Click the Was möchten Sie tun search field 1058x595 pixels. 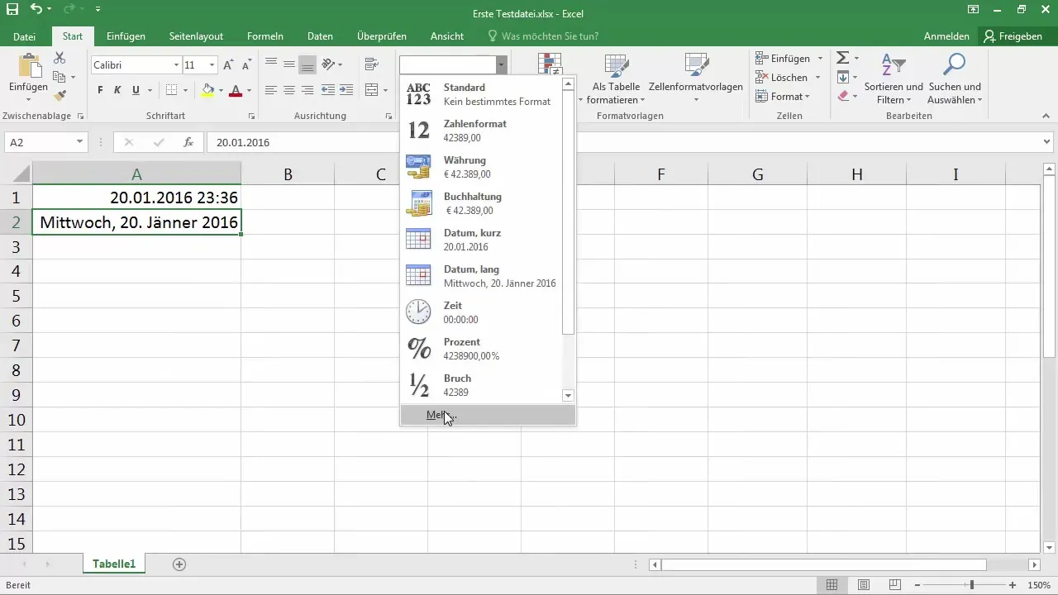(x=543, y=36)
